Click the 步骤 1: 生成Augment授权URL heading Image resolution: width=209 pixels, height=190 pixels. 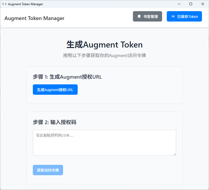67,77
